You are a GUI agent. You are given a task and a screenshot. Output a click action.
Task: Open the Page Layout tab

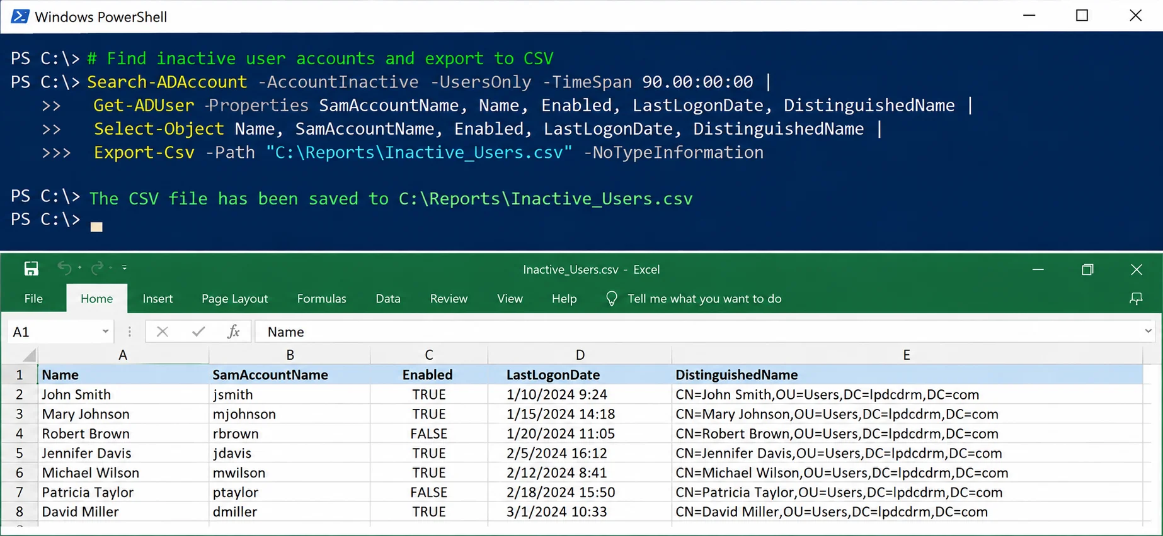[x=234, y=299]
